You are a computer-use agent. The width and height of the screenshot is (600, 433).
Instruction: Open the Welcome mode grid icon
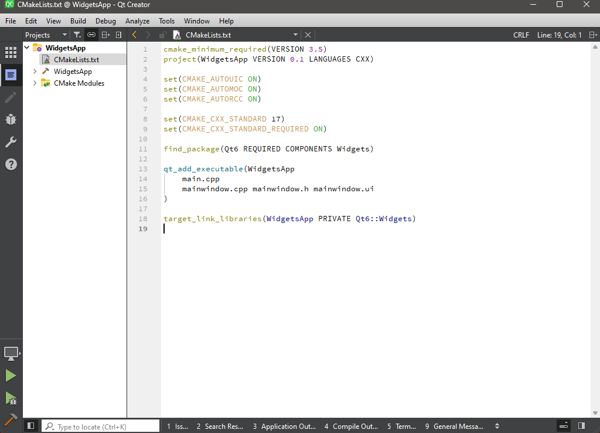coord(11,52)
